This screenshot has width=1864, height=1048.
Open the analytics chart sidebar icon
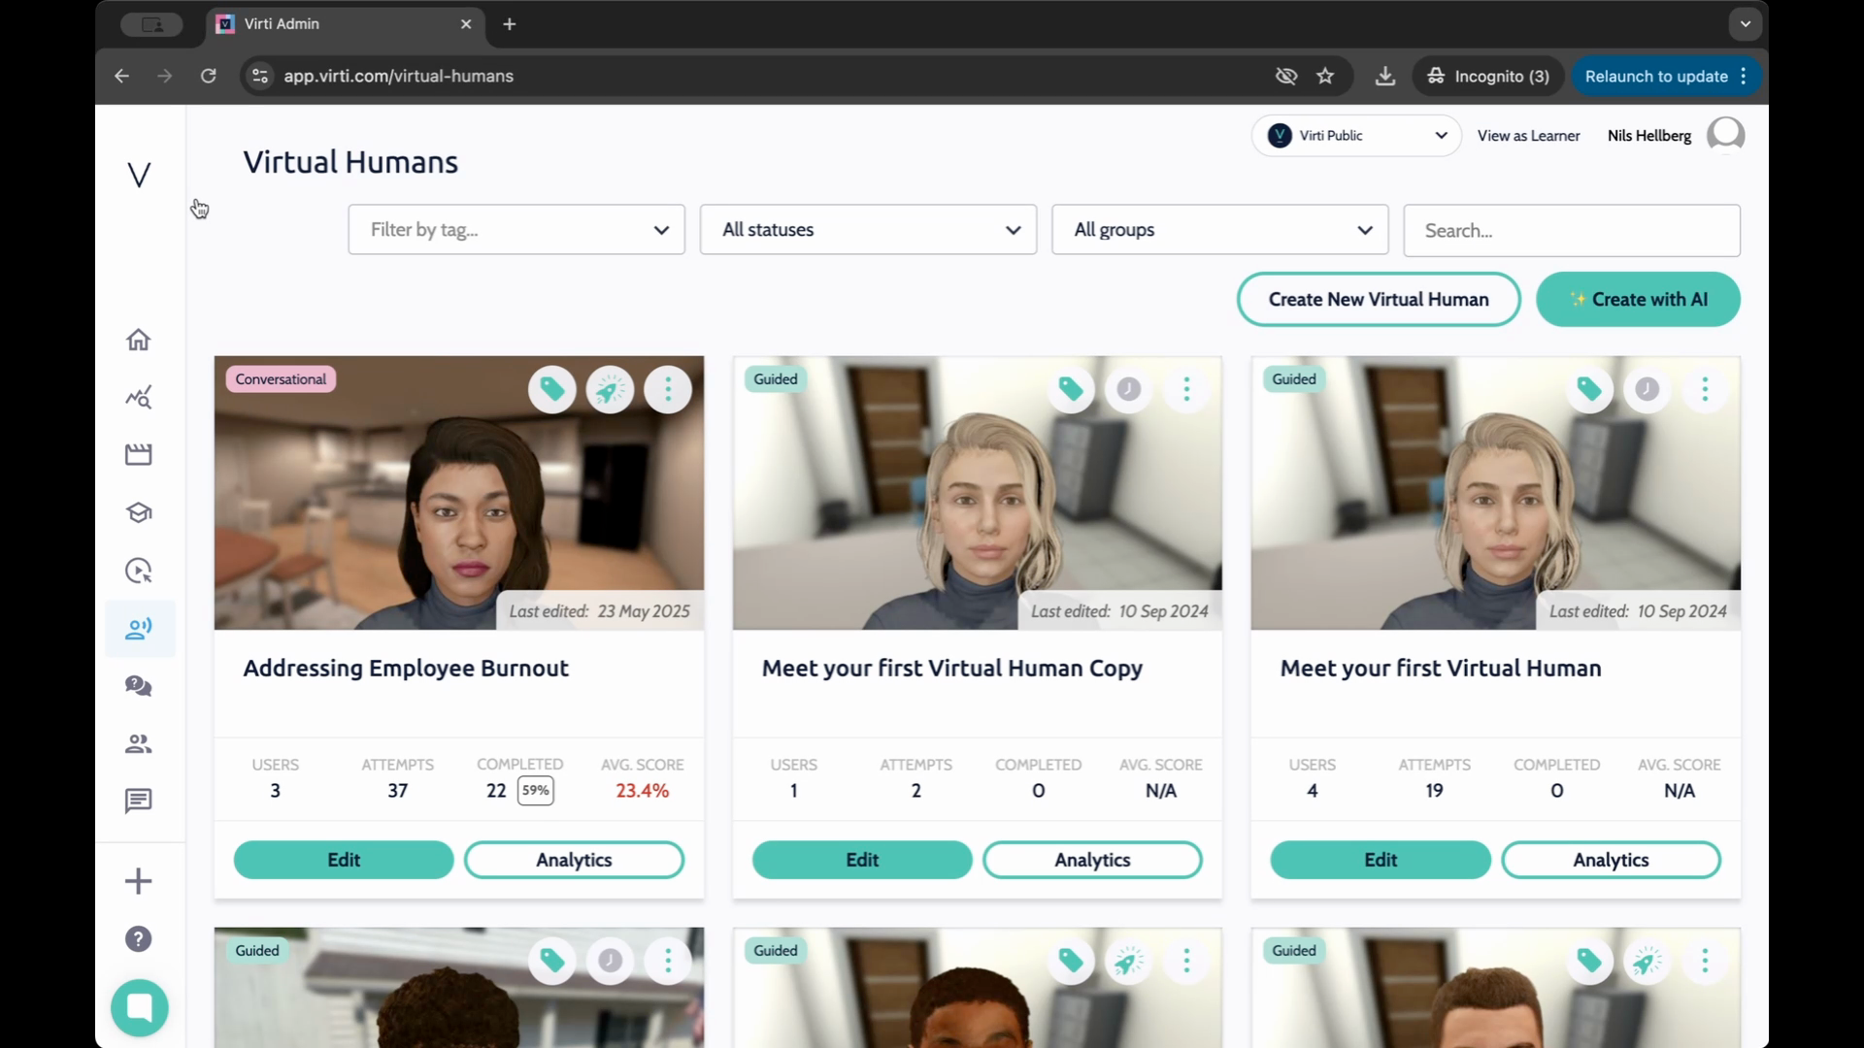click(139, 398)
